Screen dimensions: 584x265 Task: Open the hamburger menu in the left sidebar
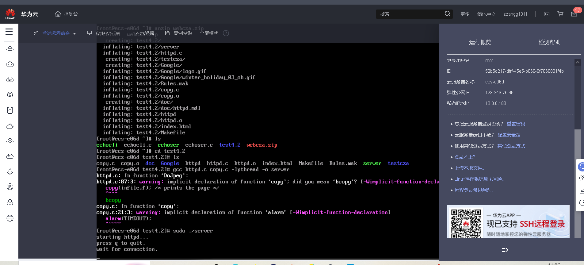coord(9,32)
